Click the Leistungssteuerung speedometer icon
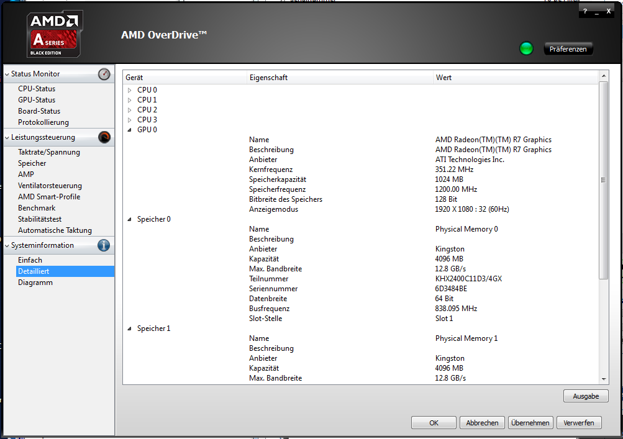623x439 pixels. (104, 137)
